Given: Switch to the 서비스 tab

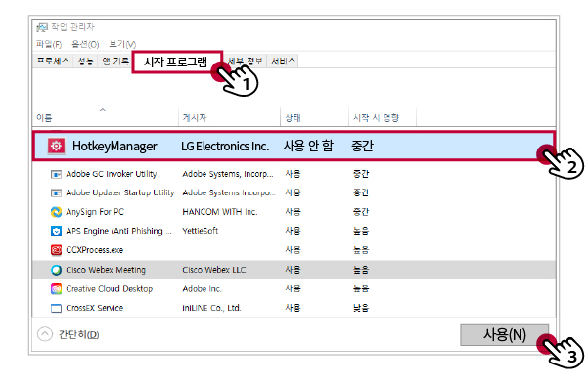Looking at the screenshot, I should (x=283, y=61).
